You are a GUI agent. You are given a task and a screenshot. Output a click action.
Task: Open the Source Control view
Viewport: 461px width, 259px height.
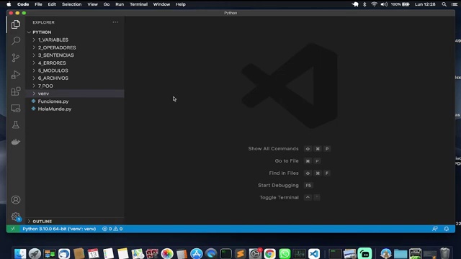[x=16, y=58]
